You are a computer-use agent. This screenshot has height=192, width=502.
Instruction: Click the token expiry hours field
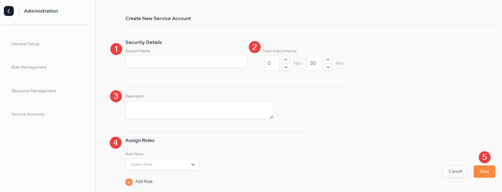pyautogui.click(x=272, y=63)
